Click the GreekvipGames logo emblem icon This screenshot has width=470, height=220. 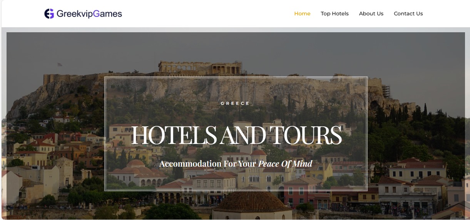49,14
